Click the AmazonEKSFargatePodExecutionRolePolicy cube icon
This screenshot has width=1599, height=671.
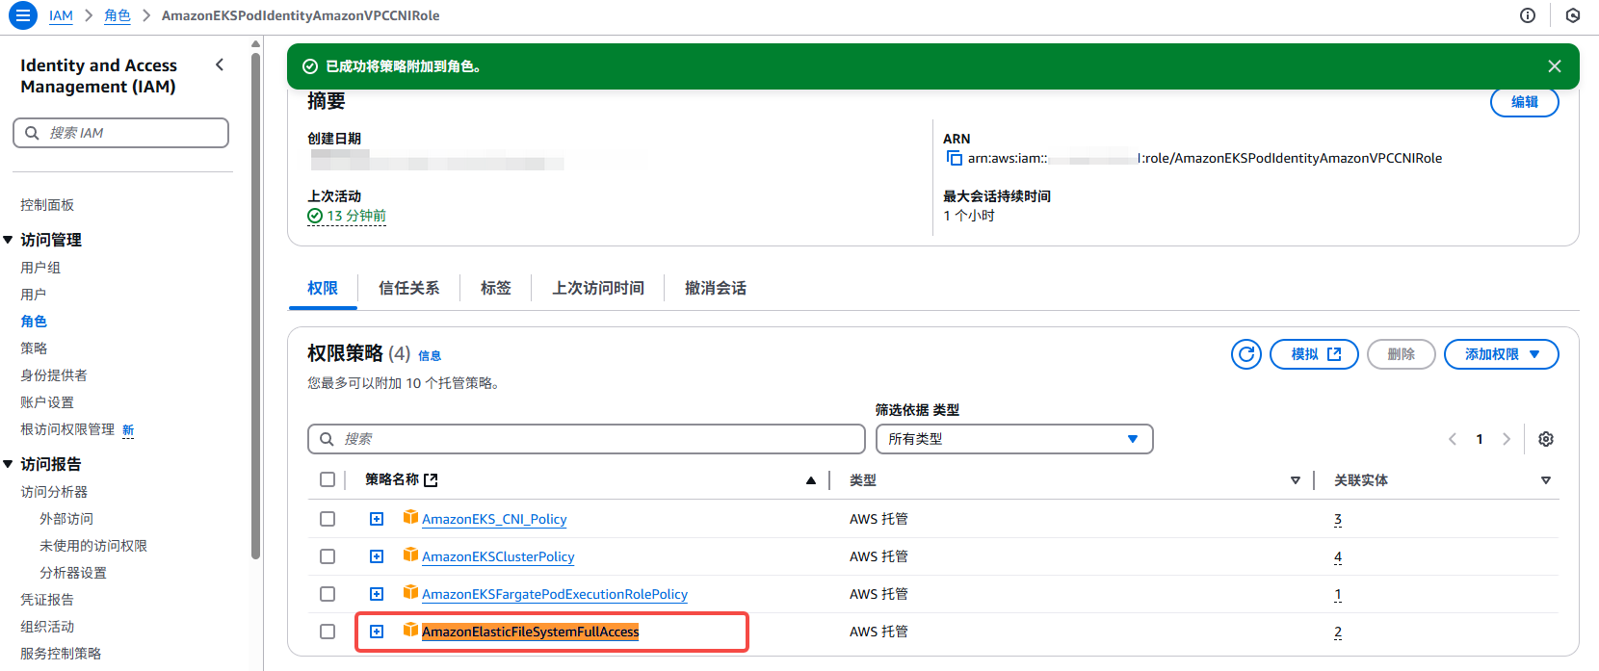click(x=410, y=593)
